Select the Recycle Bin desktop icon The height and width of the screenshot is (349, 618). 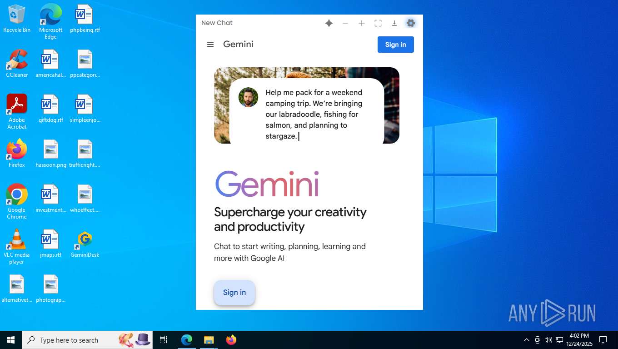tap(17, 19)
